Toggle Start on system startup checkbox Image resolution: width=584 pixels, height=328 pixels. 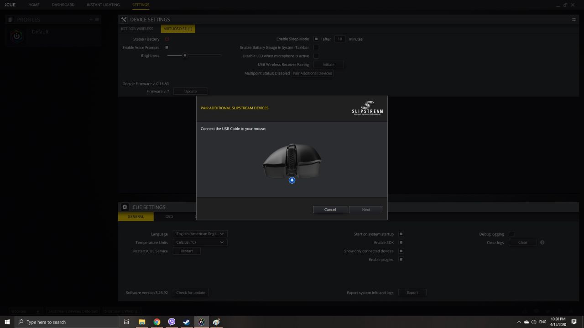point(401,234)
